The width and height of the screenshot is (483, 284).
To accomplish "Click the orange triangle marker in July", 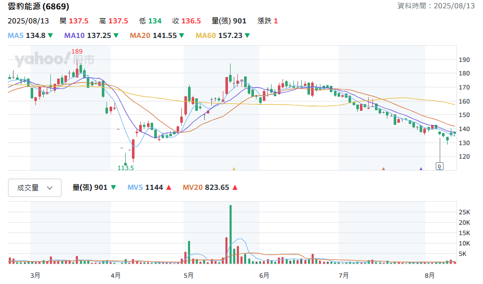I will coord(383,169).
